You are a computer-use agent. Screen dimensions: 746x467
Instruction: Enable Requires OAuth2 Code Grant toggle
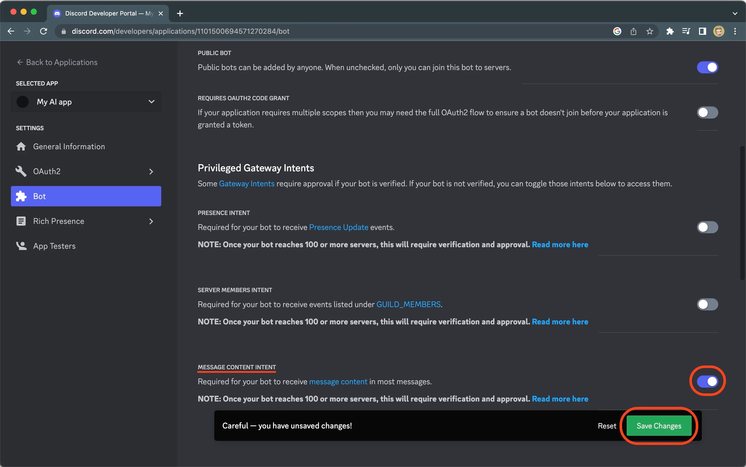pyautogui.click(x=707, y=112)
